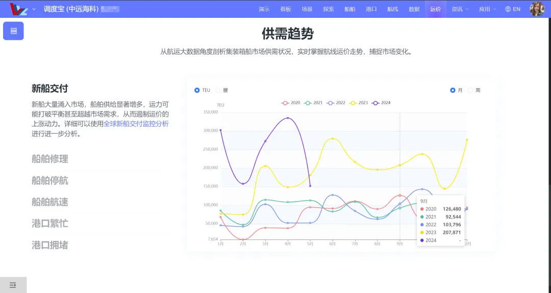Screen dimensions: 551x293
Task: Toggle the 2020 series legend marker
Action: pyautogui.click(x=285, y=103)
